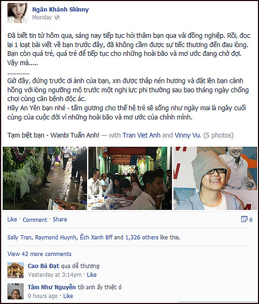259x304 pixels.
Task: Click the public globe privacy icon
Action: point(57,18)
